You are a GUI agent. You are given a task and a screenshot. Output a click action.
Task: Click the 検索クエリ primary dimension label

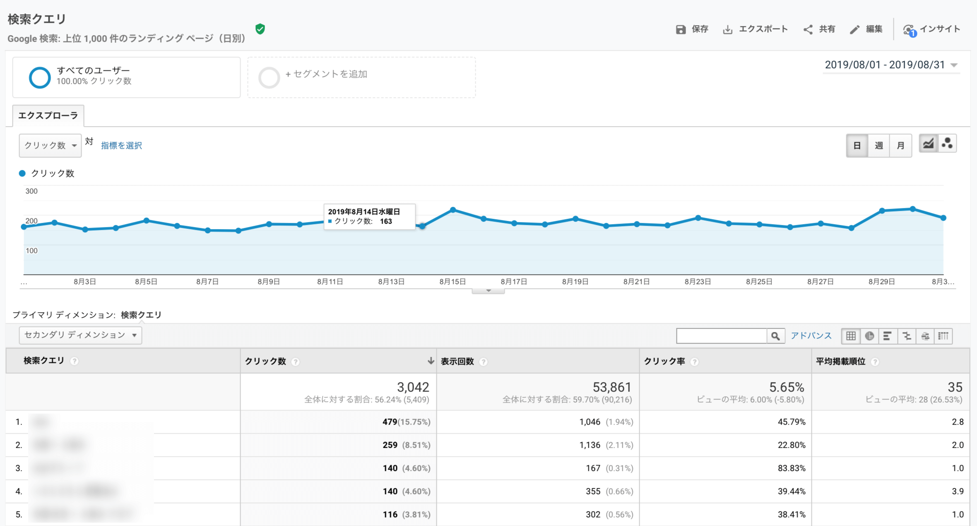point(141,315)
